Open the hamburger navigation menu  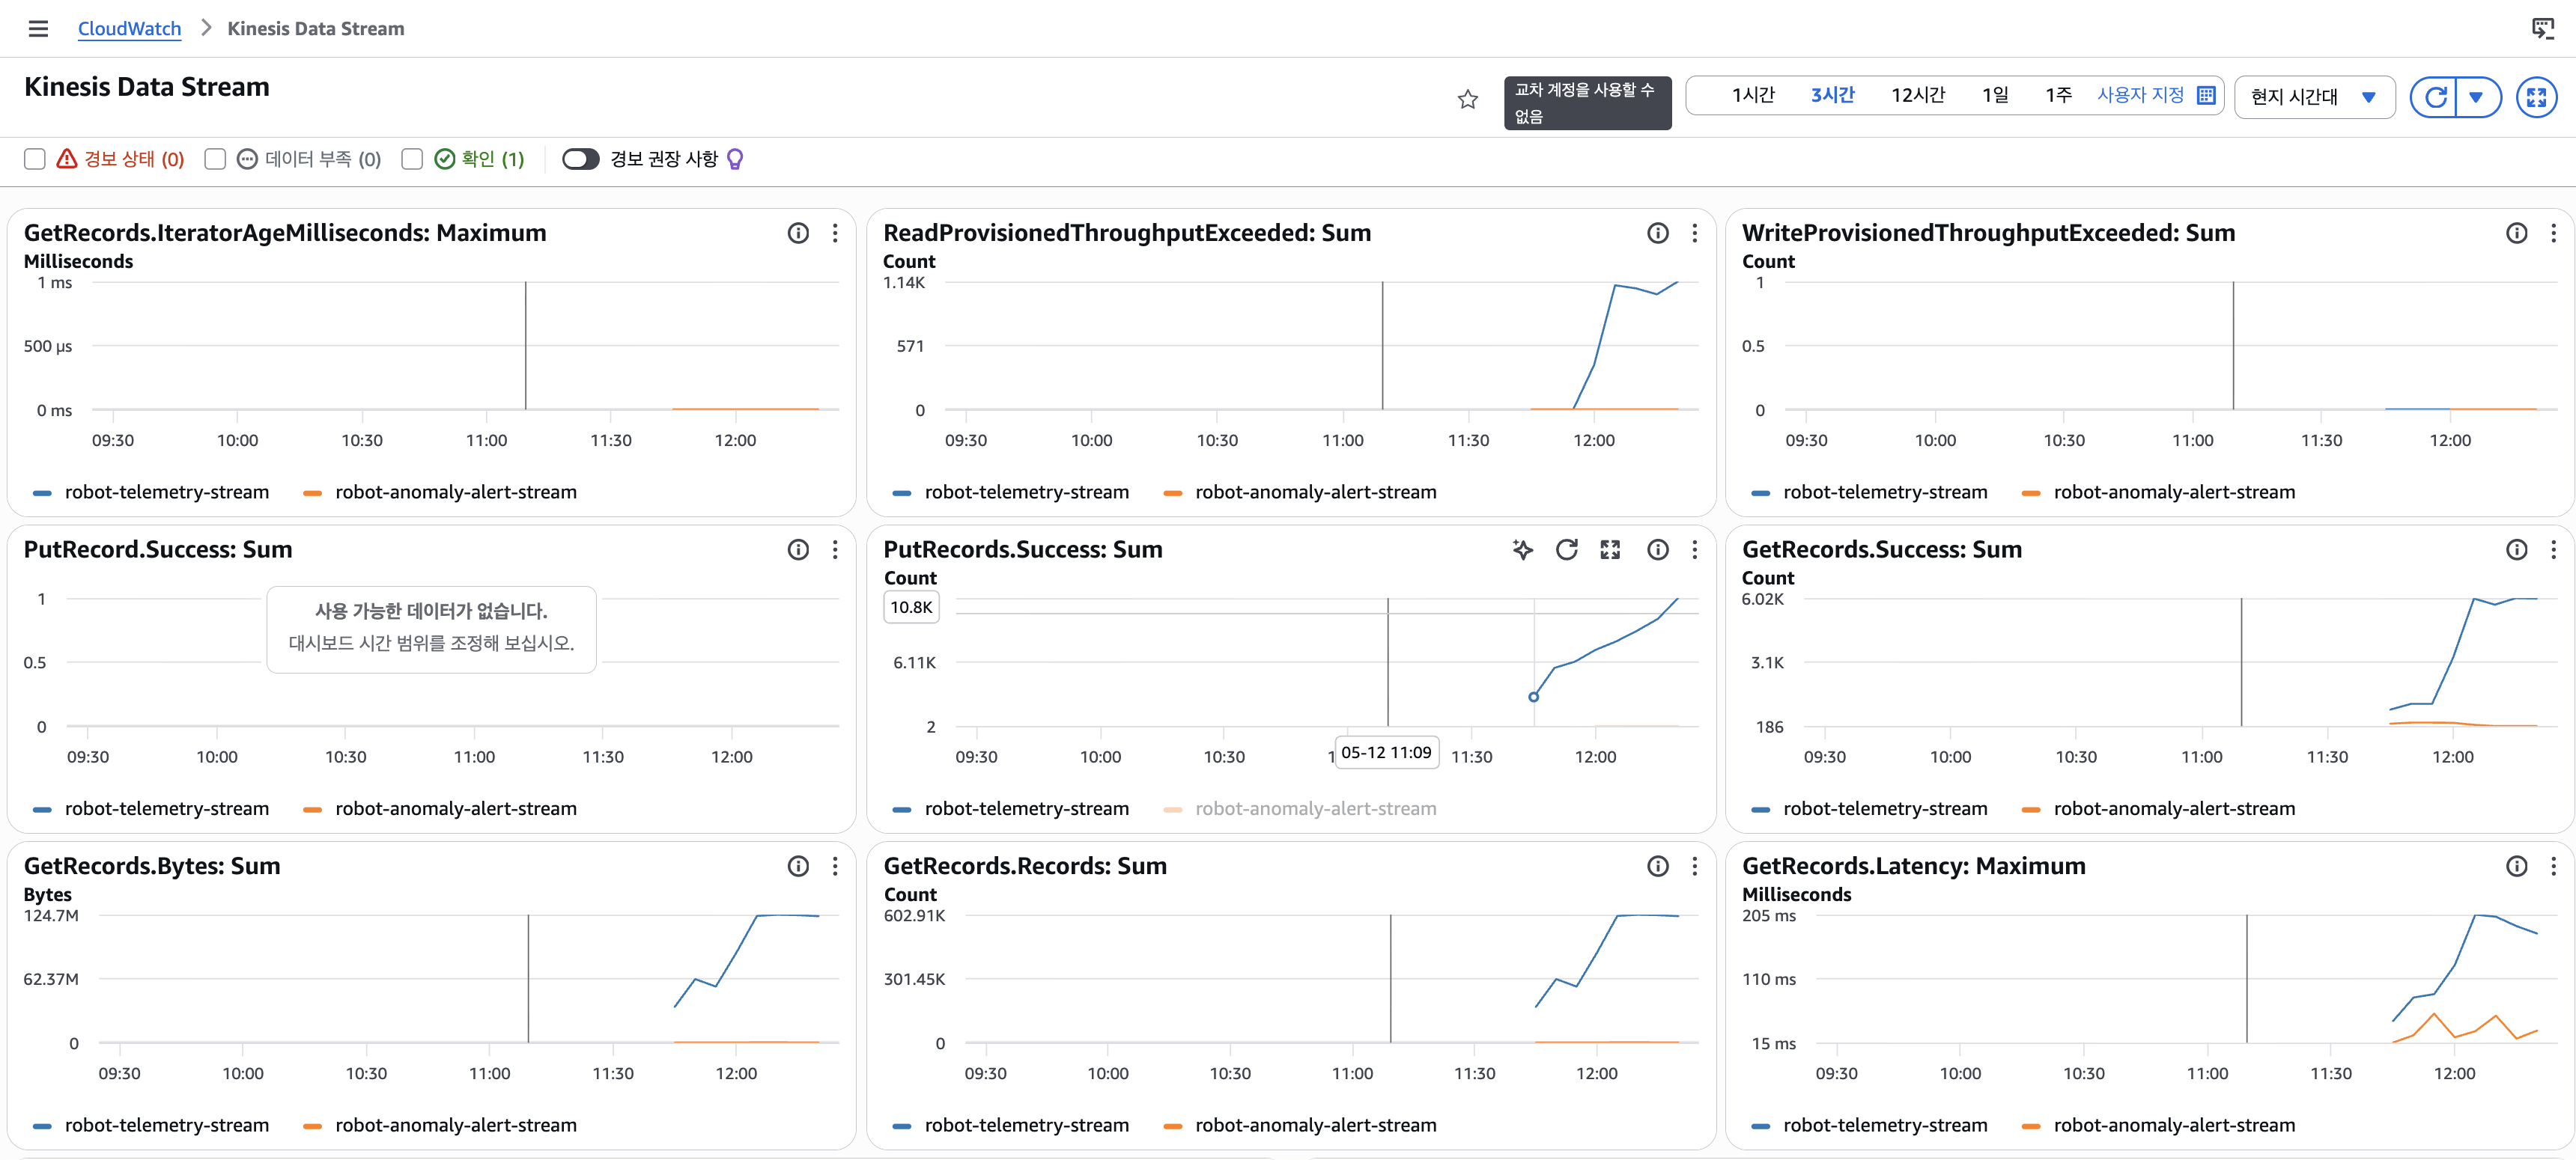[x=38, y=29]
